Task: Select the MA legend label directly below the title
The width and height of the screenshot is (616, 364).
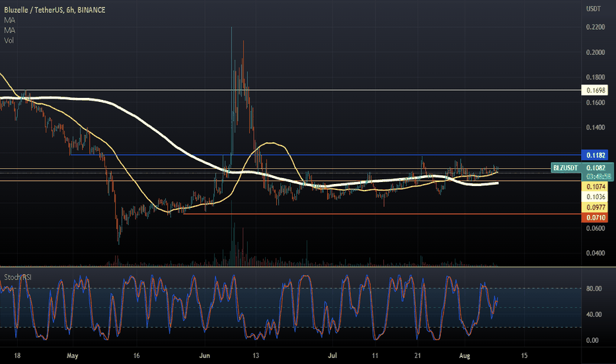Action: tap(9, 20)
